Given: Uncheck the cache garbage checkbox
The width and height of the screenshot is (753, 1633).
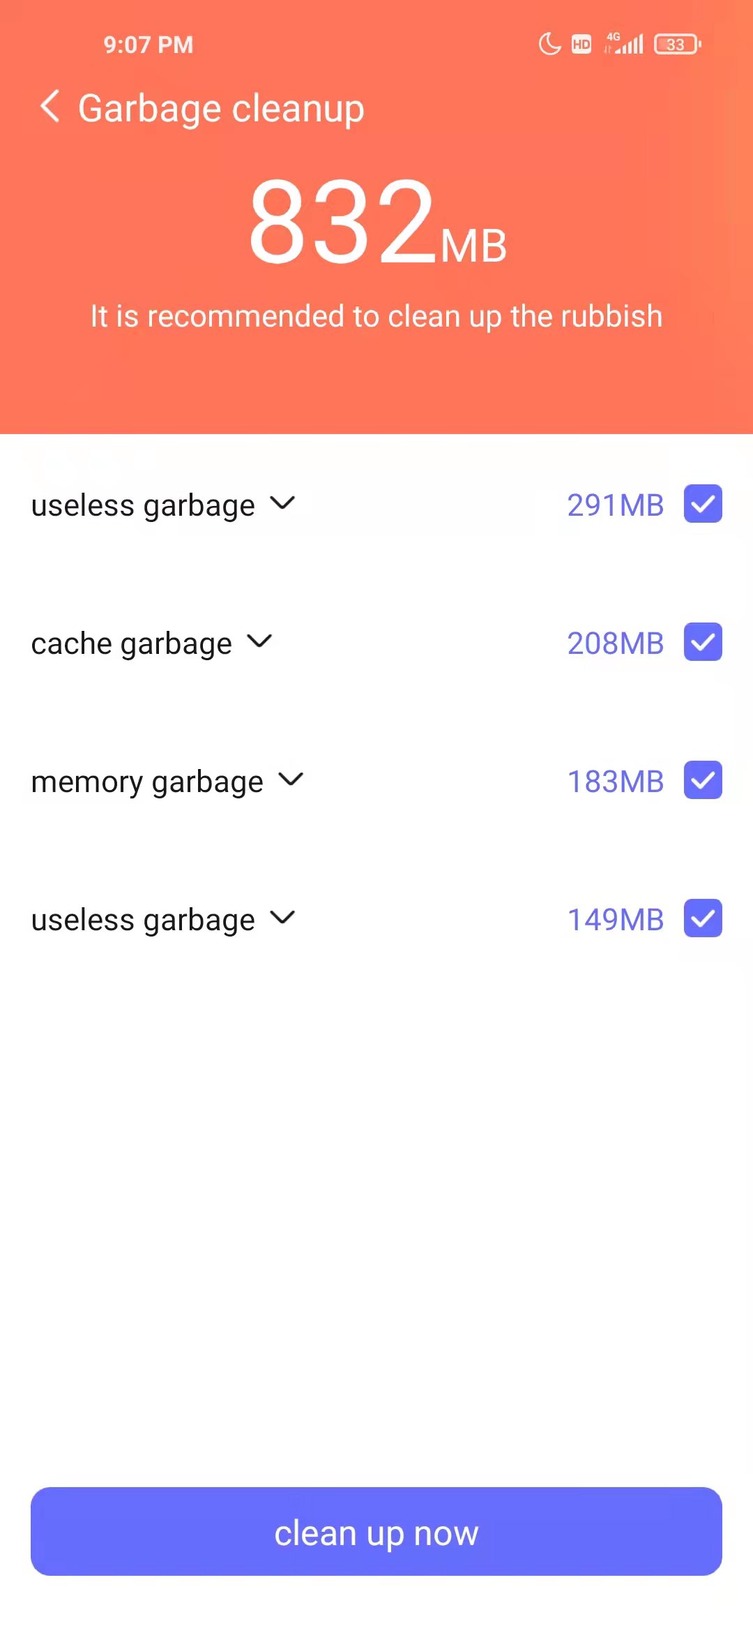Looking at the screenshot, I should pos(702,642).
